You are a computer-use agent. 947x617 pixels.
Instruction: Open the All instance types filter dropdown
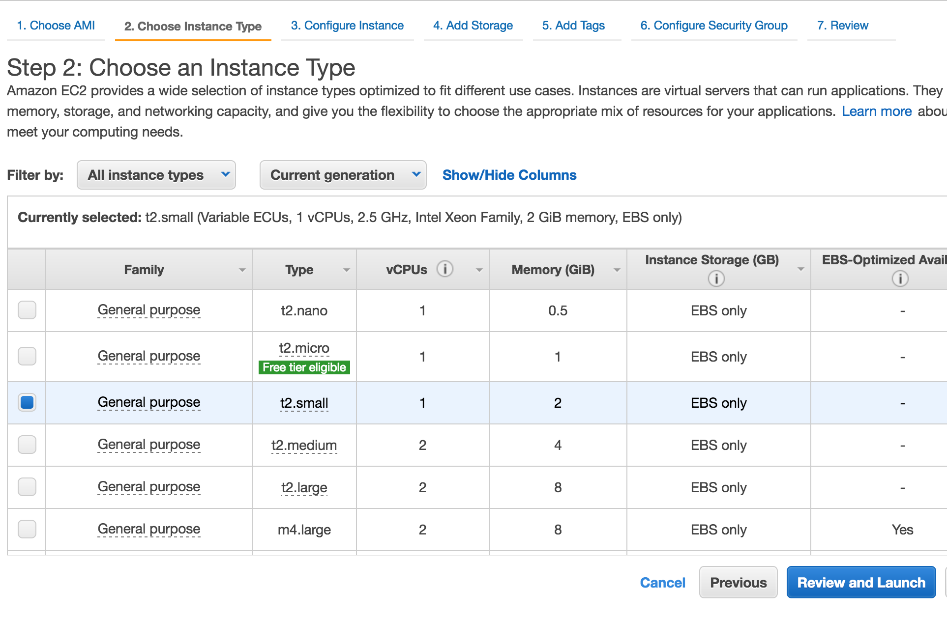coord(156,175)
